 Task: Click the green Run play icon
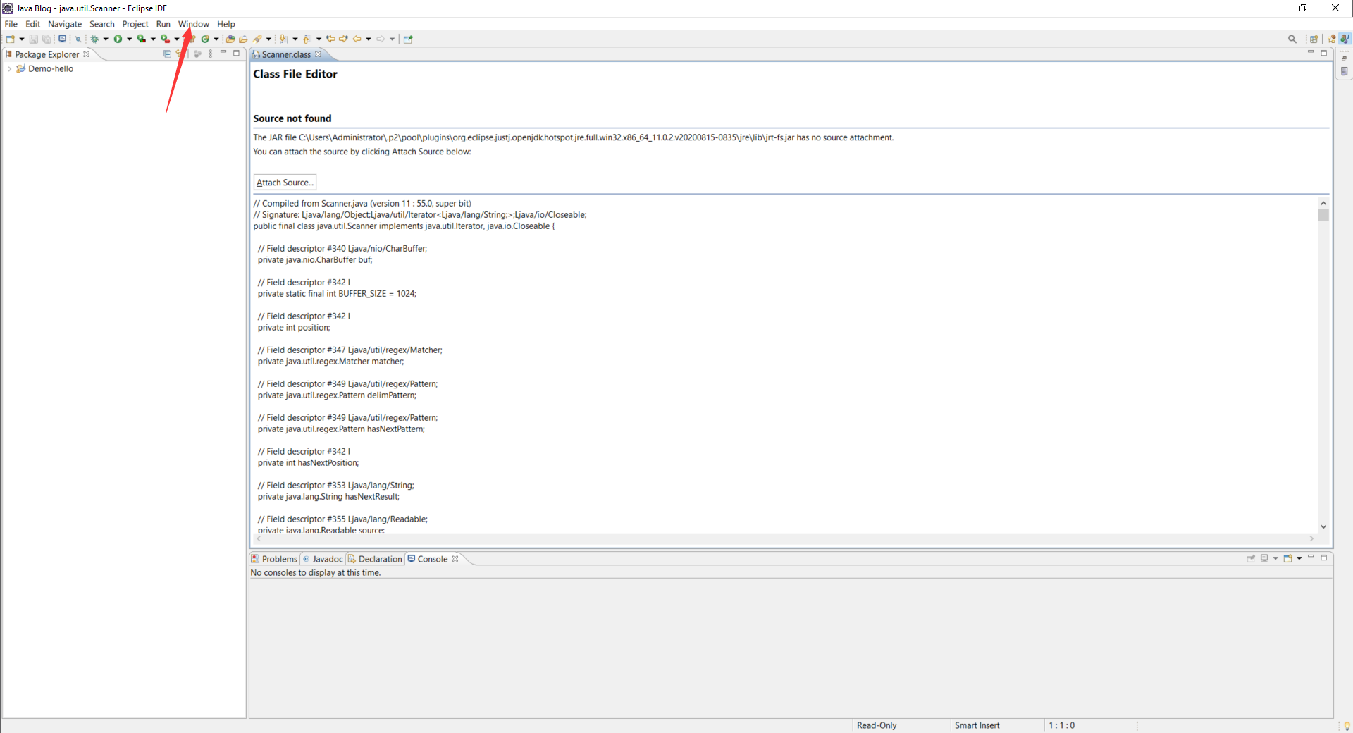(x=118, y=39)
